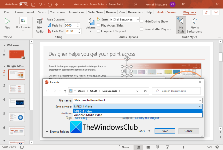The width and height of the screenshot is (223, 150).
Task: Open the Tools dropdown in Save As
Action: (x=144, y=131)
